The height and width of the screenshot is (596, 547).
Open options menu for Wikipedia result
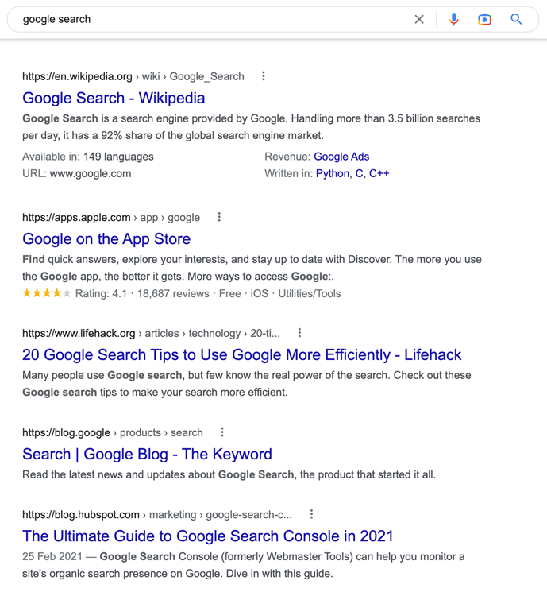pos(264,76)
